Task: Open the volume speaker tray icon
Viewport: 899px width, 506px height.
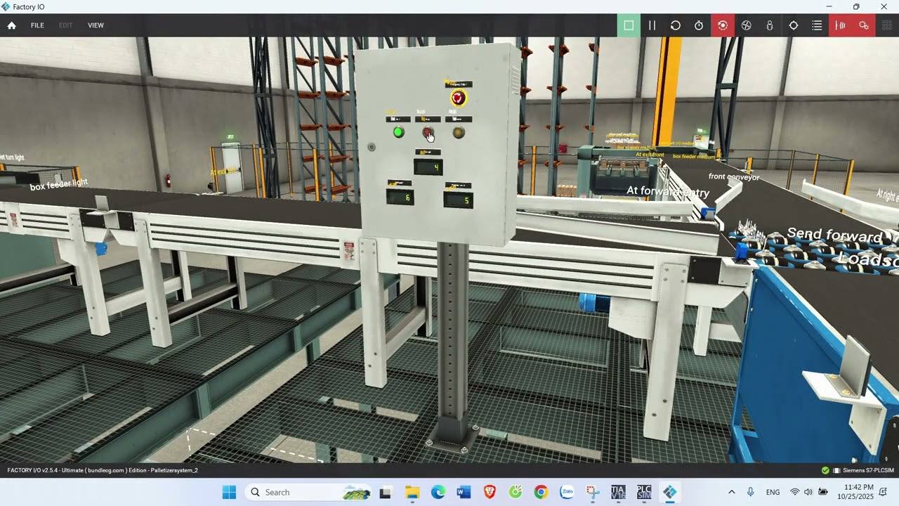Action: click(x=808, y=492)
